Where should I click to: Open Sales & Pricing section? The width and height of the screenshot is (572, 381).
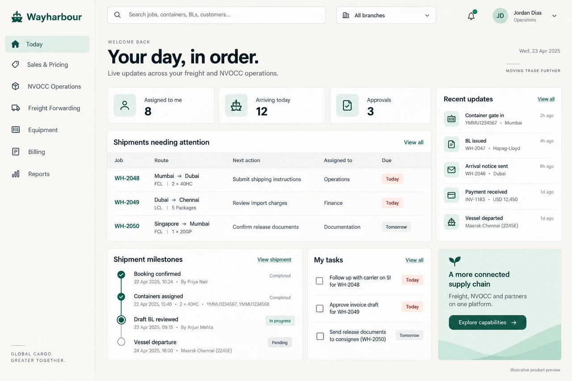(47, 65)
